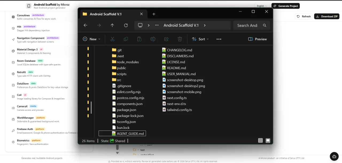Select bun.lock file
The height and width of the screenshot is (163, 342).
click(121, 128)
